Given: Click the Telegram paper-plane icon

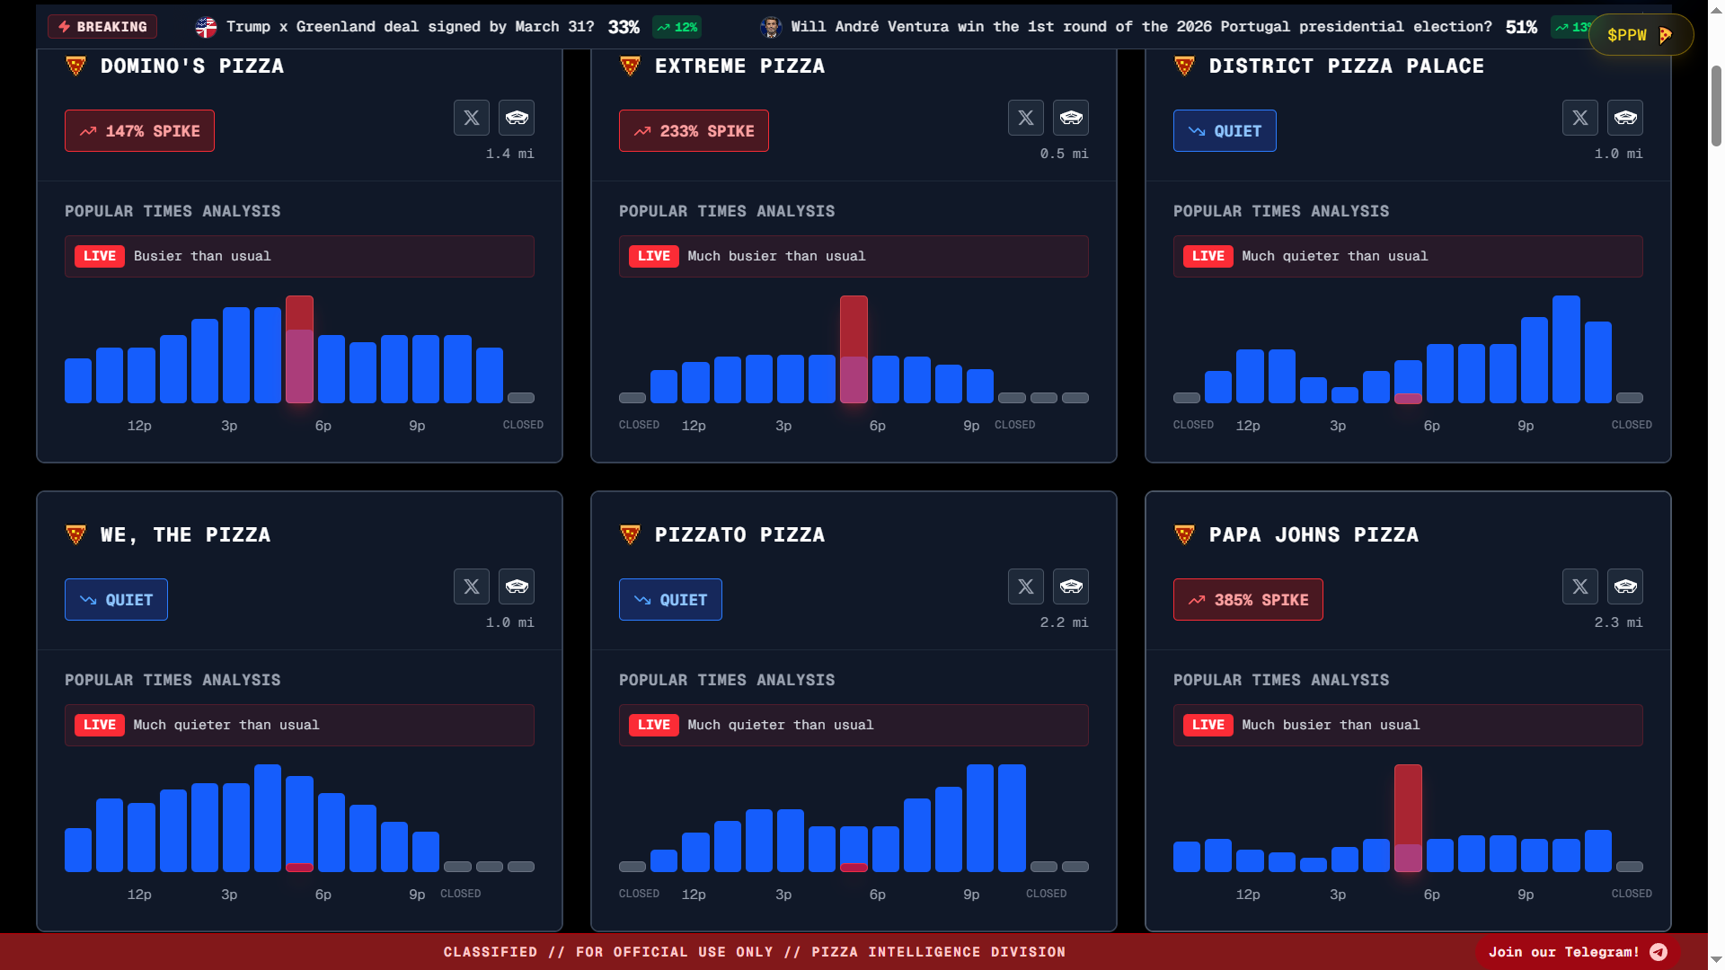Looking at the screenshot, I should click(1659, 952).
